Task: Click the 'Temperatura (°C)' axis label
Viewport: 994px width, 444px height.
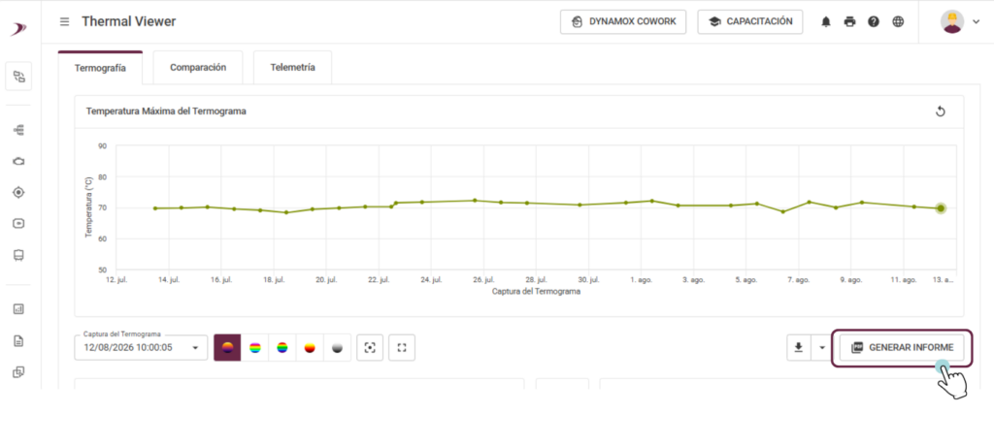Action: click(88, 207)
